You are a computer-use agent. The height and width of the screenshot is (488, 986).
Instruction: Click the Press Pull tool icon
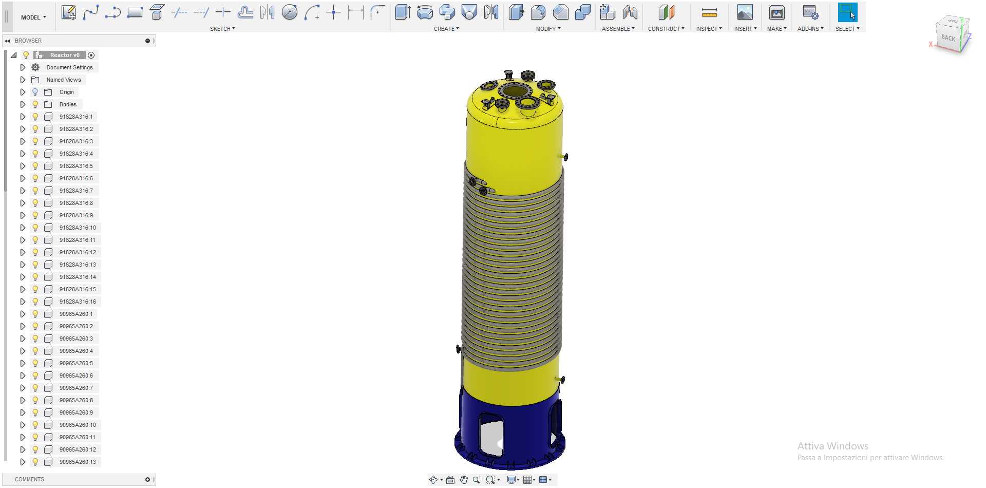516,12
